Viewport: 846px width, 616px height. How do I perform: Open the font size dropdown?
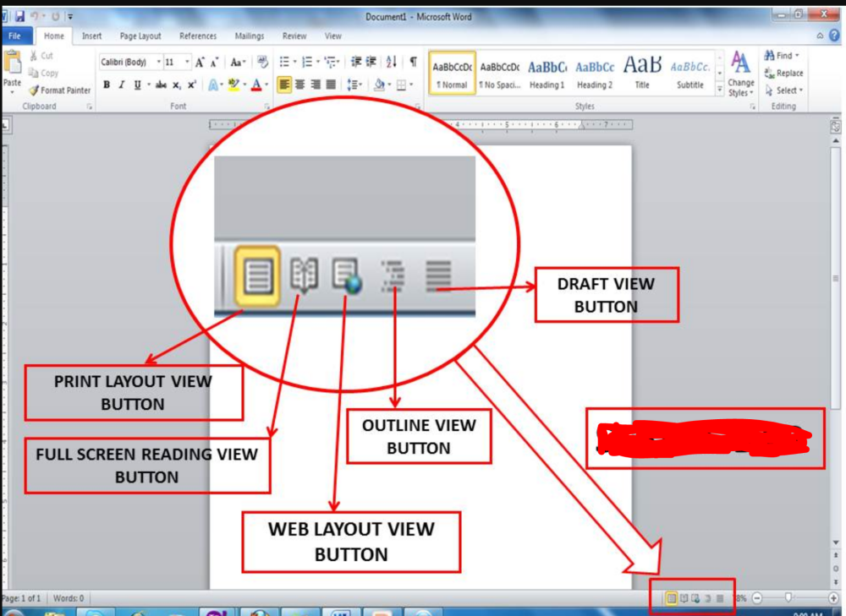click(x=188, y=63)
